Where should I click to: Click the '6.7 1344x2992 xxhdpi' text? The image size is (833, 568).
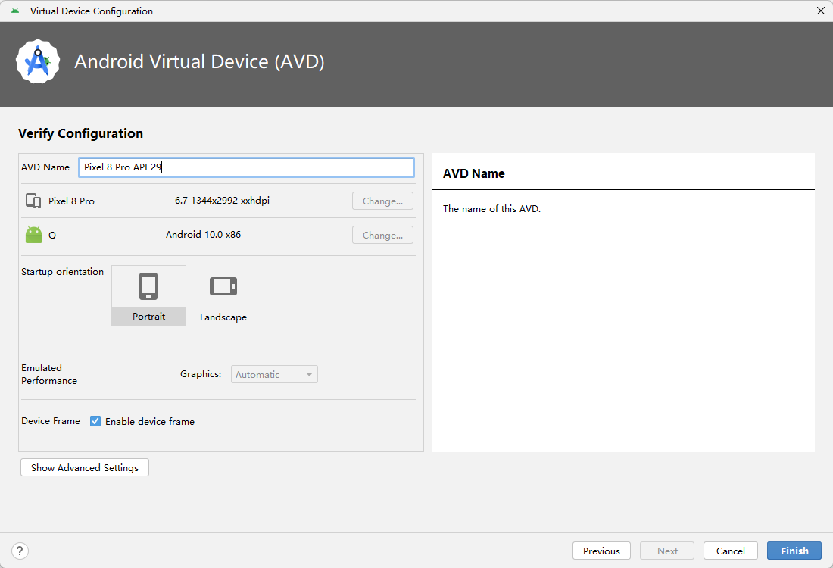[222, 201]
